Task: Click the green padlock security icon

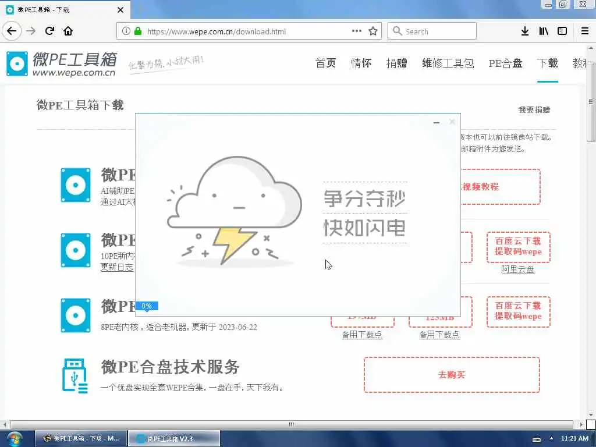Action: click(x=138, y=31)
